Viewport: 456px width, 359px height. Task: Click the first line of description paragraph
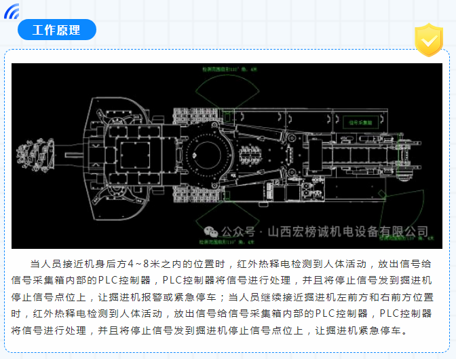click(x=231, y=263)
